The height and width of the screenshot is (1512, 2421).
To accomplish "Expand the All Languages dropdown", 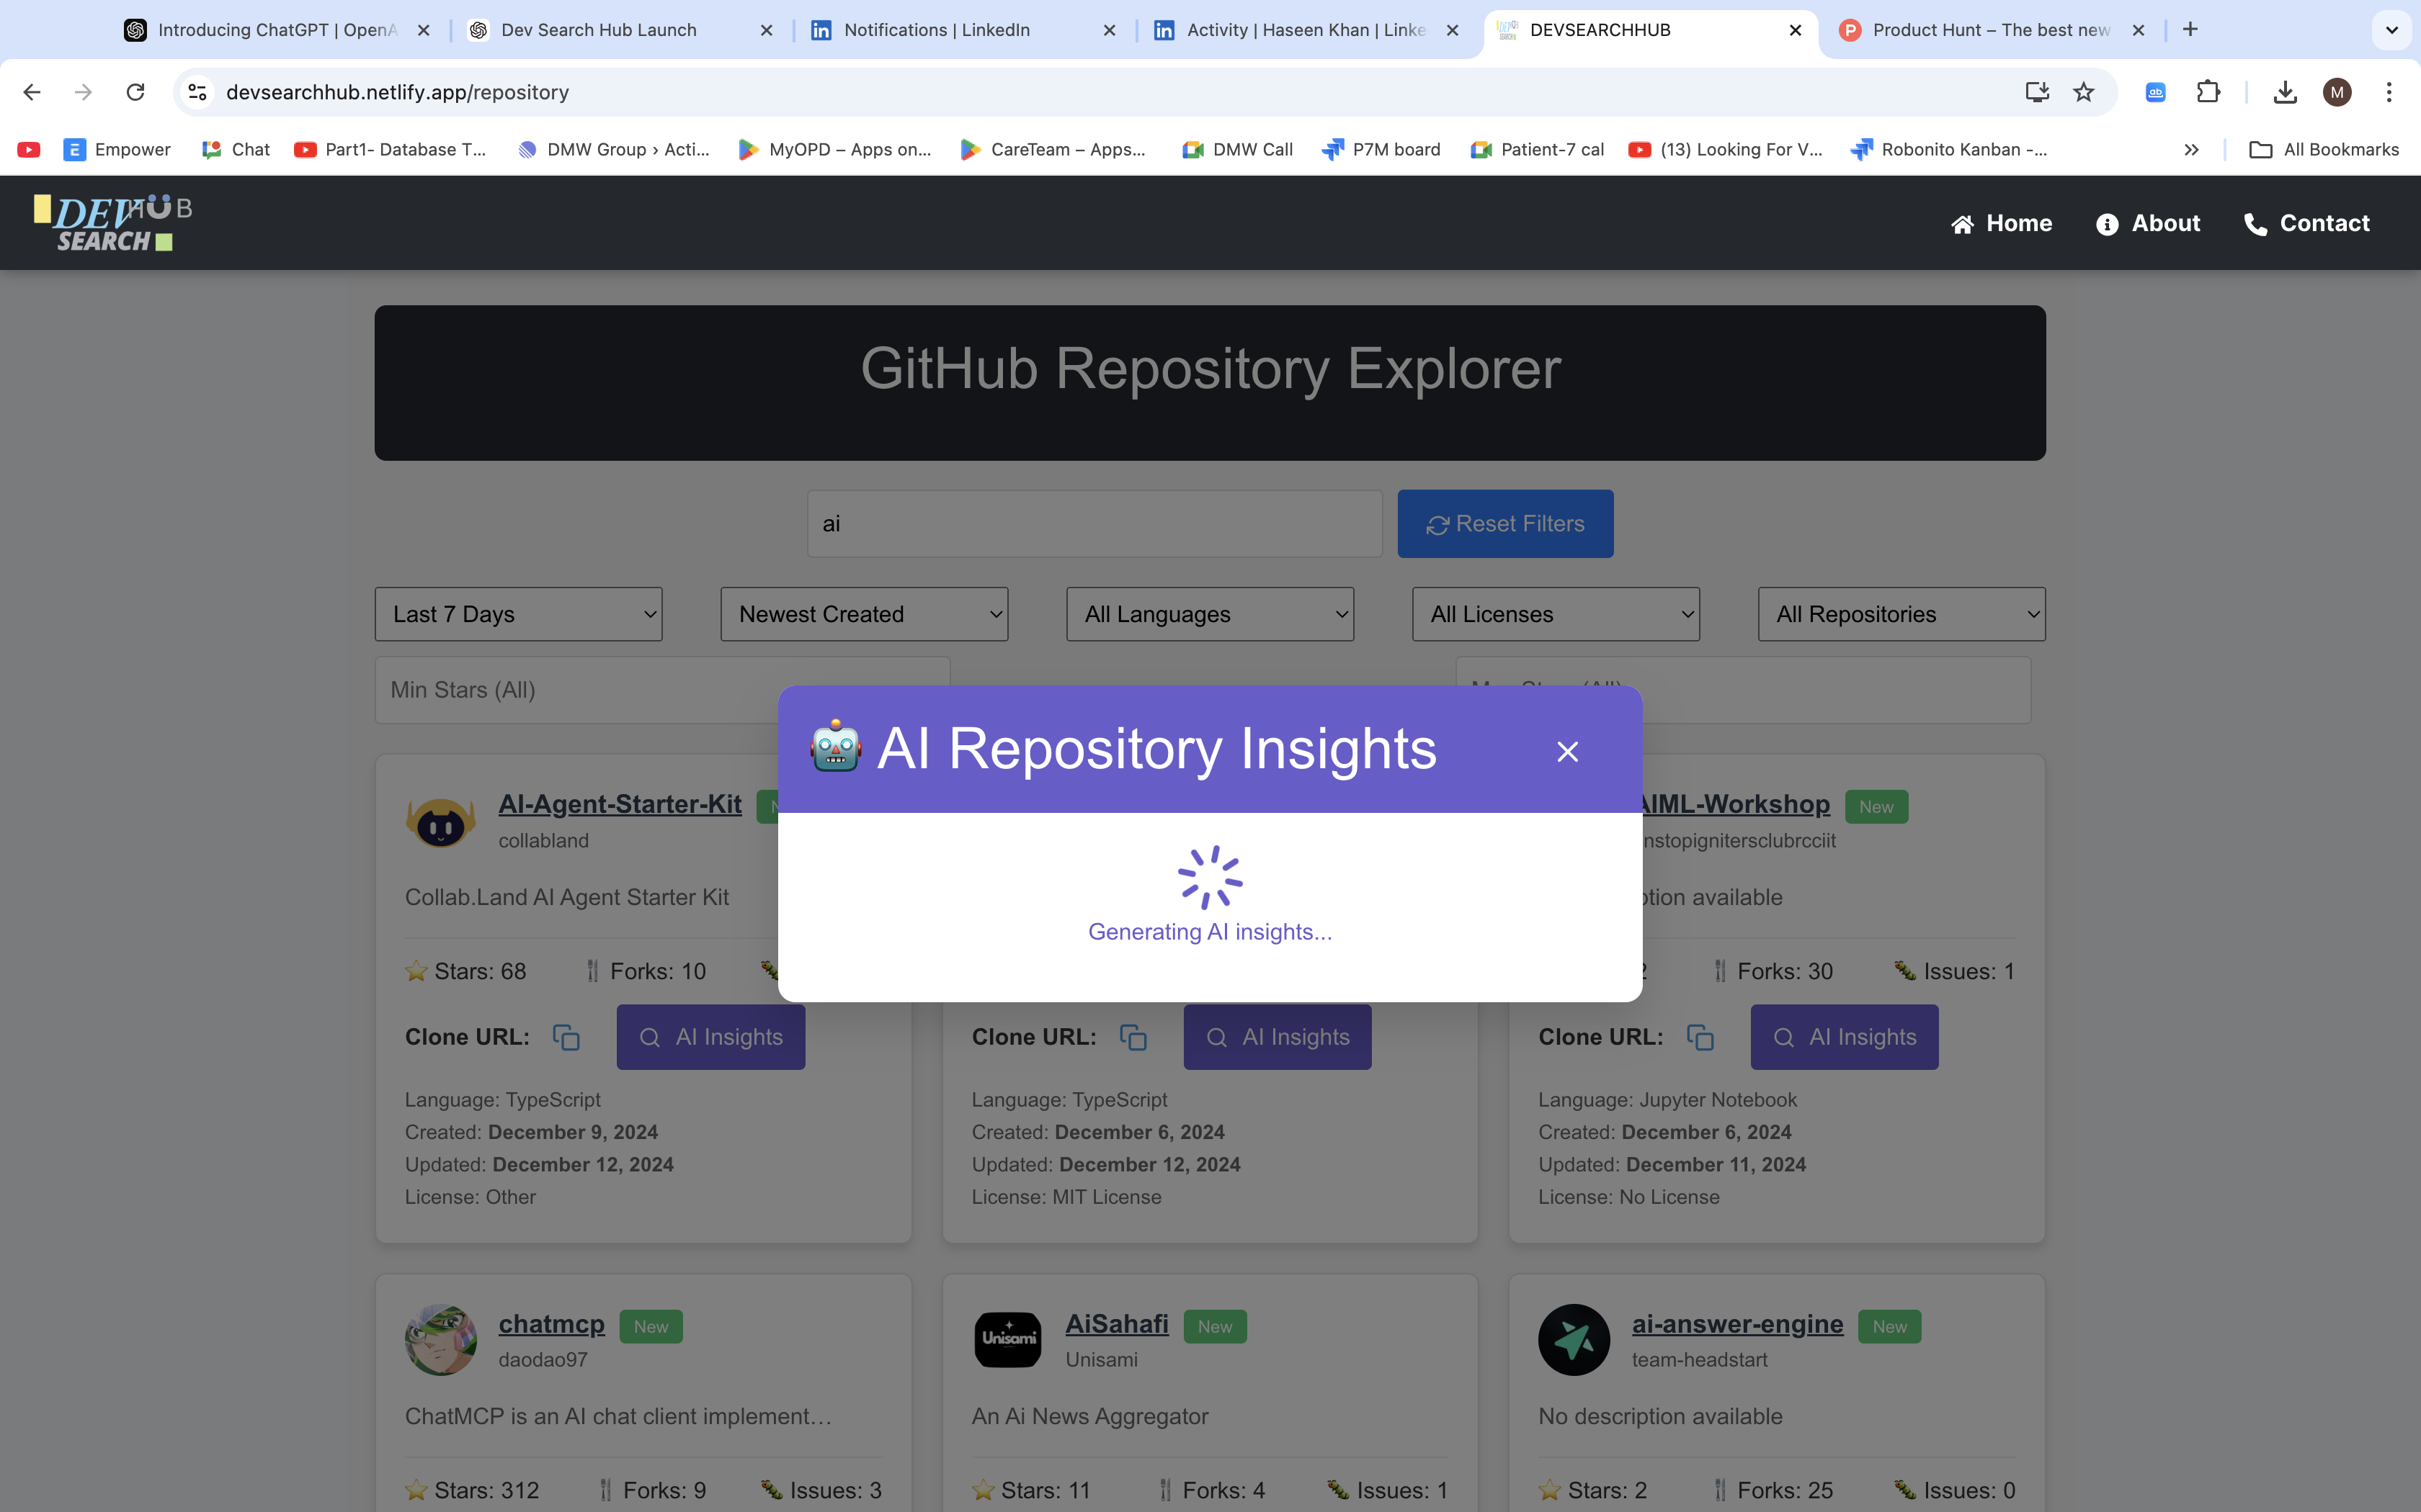I will 1210,614.
